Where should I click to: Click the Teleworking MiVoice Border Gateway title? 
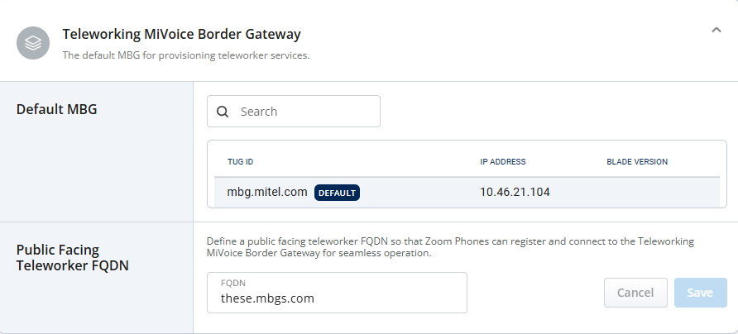pyautogui.click(x=181, y=34)
